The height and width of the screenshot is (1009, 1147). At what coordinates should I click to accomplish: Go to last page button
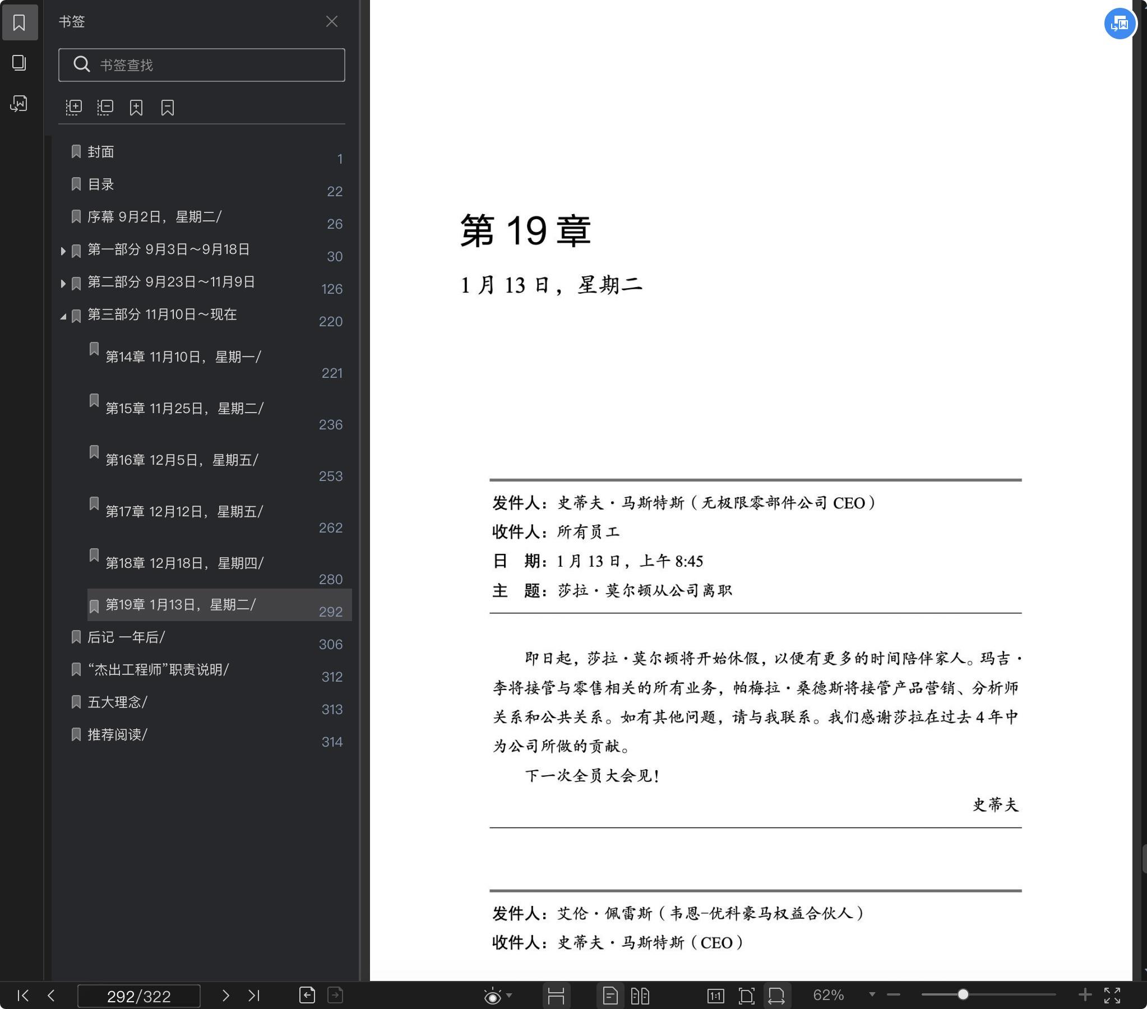[253, 996]
